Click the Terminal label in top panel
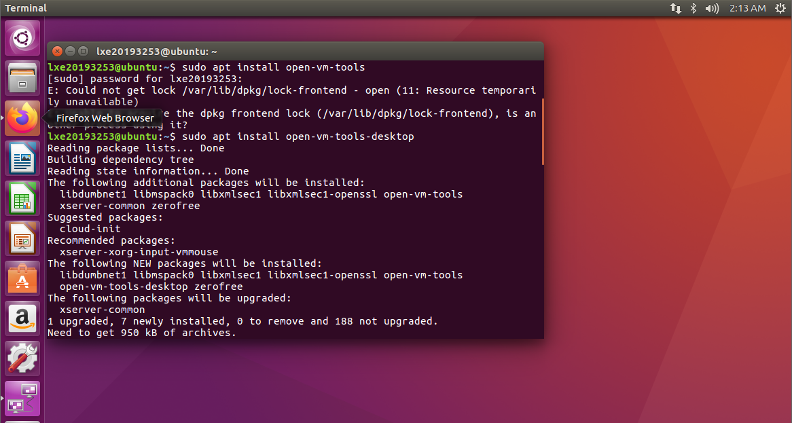Screen dimensions: 792x423 click(26, 8)
